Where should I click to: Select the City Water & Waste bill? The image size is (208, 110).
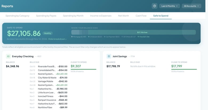point(49,78)
